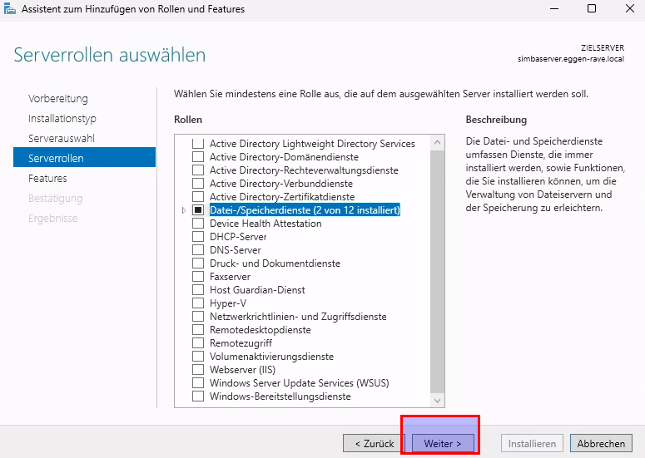Cancel the wizard with Abbrechen
Image resolution: width=645 pixels, height=458 pixels.
pos(601,444)
